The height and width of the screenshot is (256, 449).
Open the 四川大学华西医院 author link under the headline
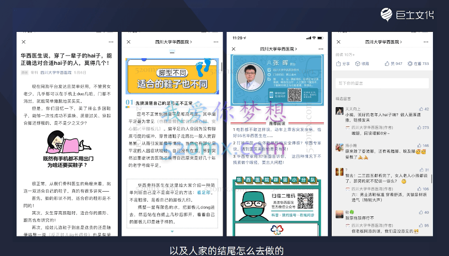click(x=56, y=73)
